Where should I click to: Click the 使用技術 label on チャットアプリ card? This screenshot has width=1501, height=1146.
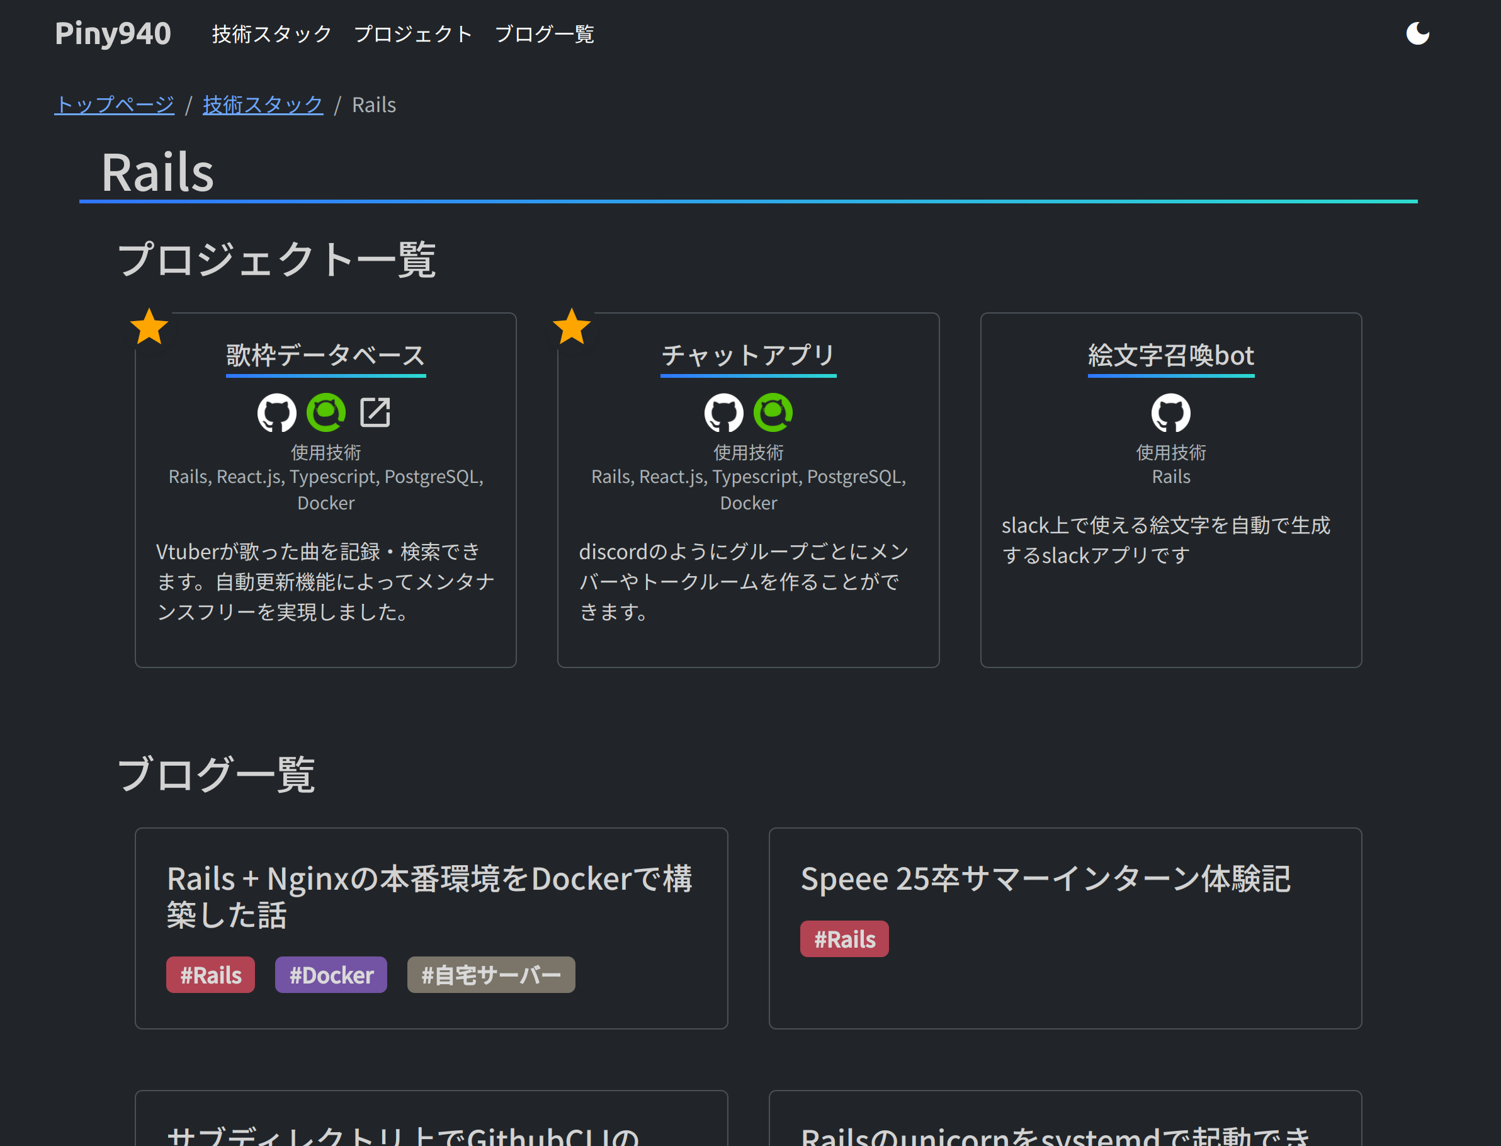coord(748,452)
